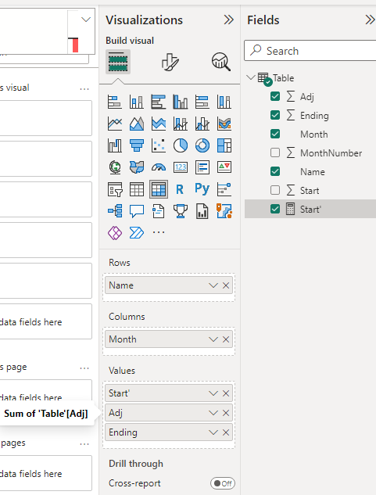Select the Treemap visual
This screenshot has width=376, height=495.
click(224, 145)
